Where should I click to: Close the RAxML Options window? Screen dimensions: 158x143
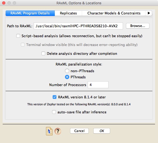point(4,3)
